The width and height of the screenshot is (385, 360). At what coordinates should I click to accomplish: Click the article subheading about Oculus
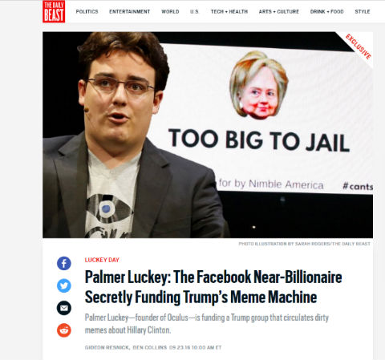207,324
